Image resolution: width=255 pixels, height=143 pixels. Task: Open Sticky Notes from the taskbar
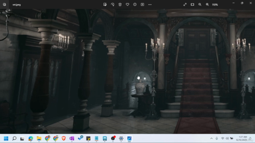pyautogui.click(x=88, y=139)
